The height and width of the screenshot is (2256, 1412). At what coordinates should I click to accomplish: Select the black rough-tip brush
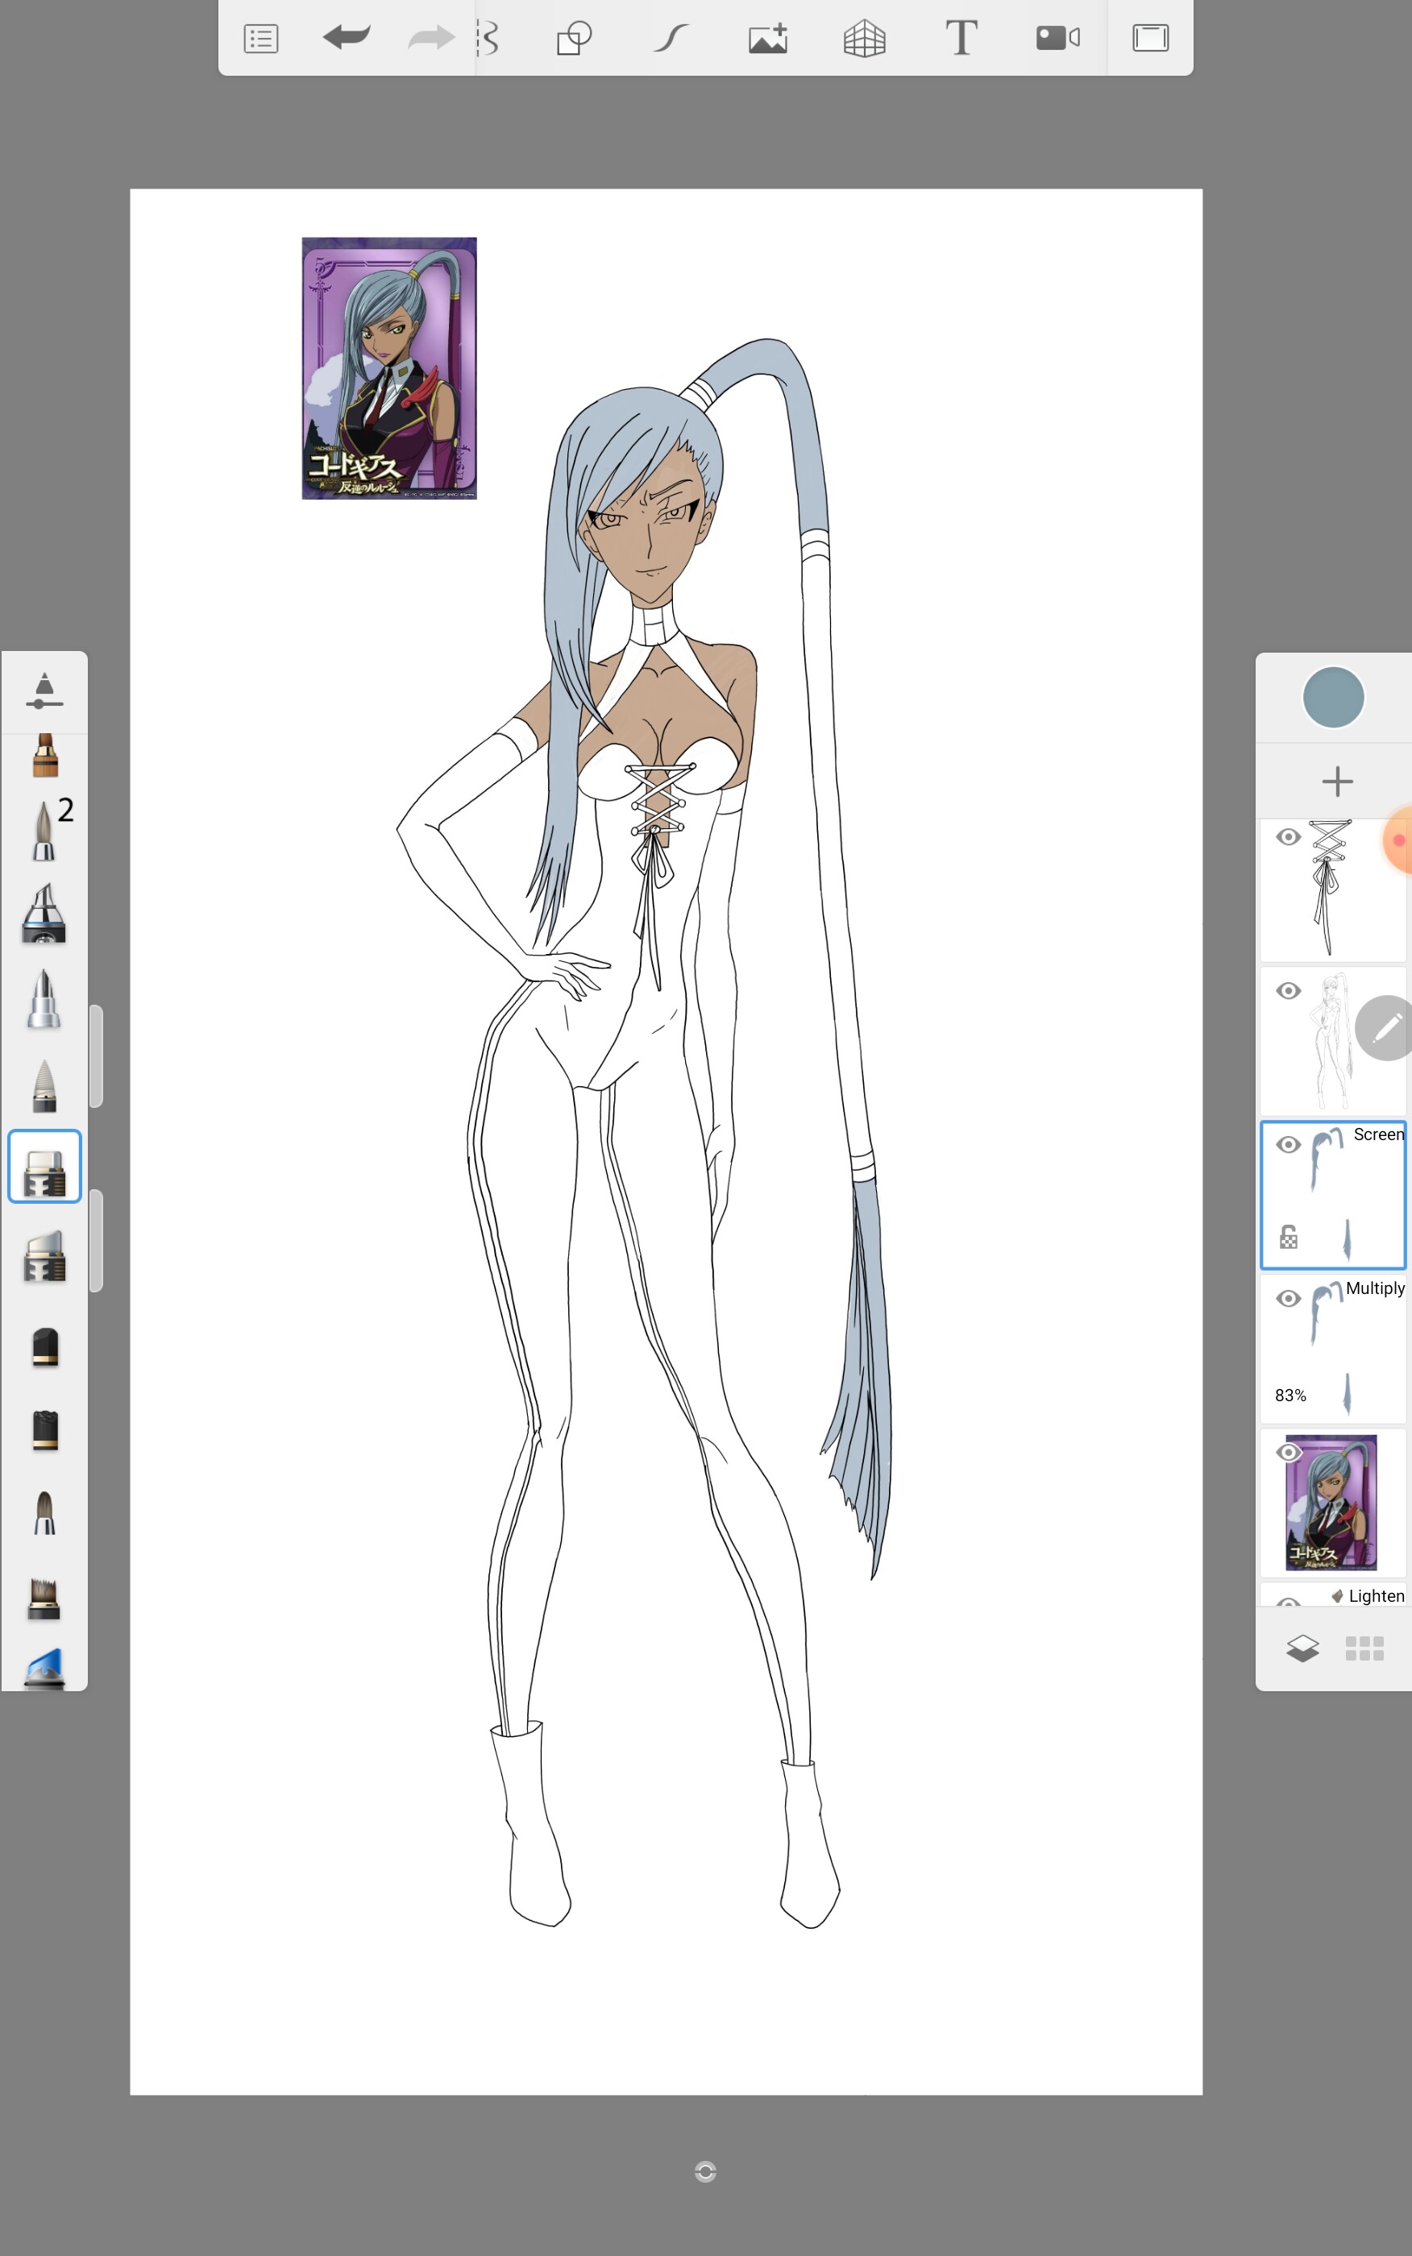45,1430
